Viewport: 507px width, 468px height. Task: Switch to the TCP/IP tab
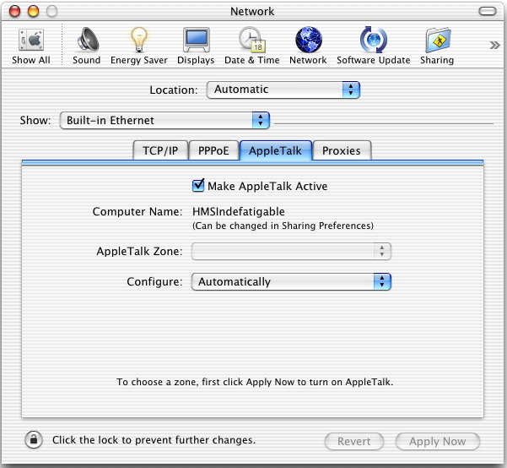160,150
